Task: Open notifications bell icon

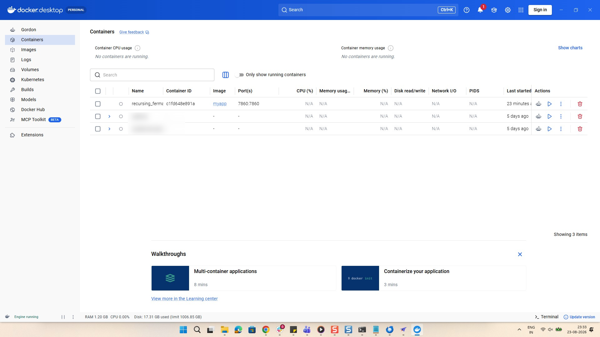Action: [x=480, y=10]
